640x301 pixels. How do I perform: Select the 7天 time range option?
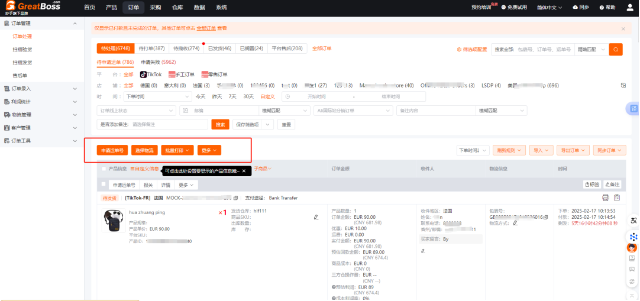(x=232, y=96)
